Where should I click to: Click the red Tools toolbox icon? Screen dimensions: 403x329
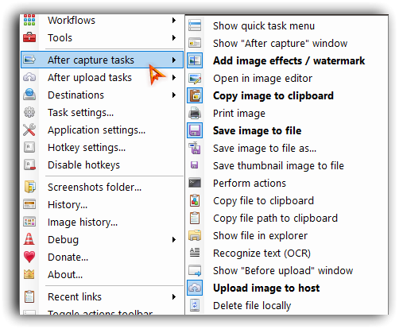click(29, 37)
